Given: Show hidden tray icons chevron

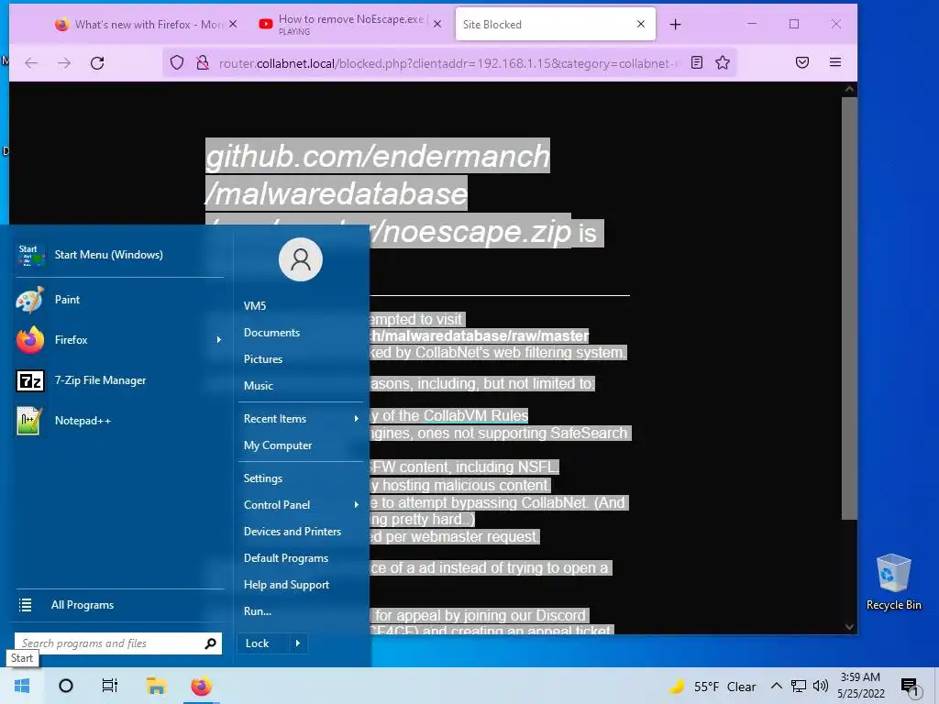Looking at the screenshot, I should pos(776,686).
